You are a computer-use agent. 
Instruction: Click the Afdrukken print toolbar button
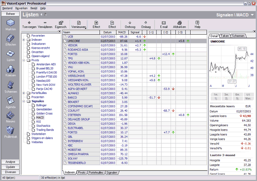[179, 25]
